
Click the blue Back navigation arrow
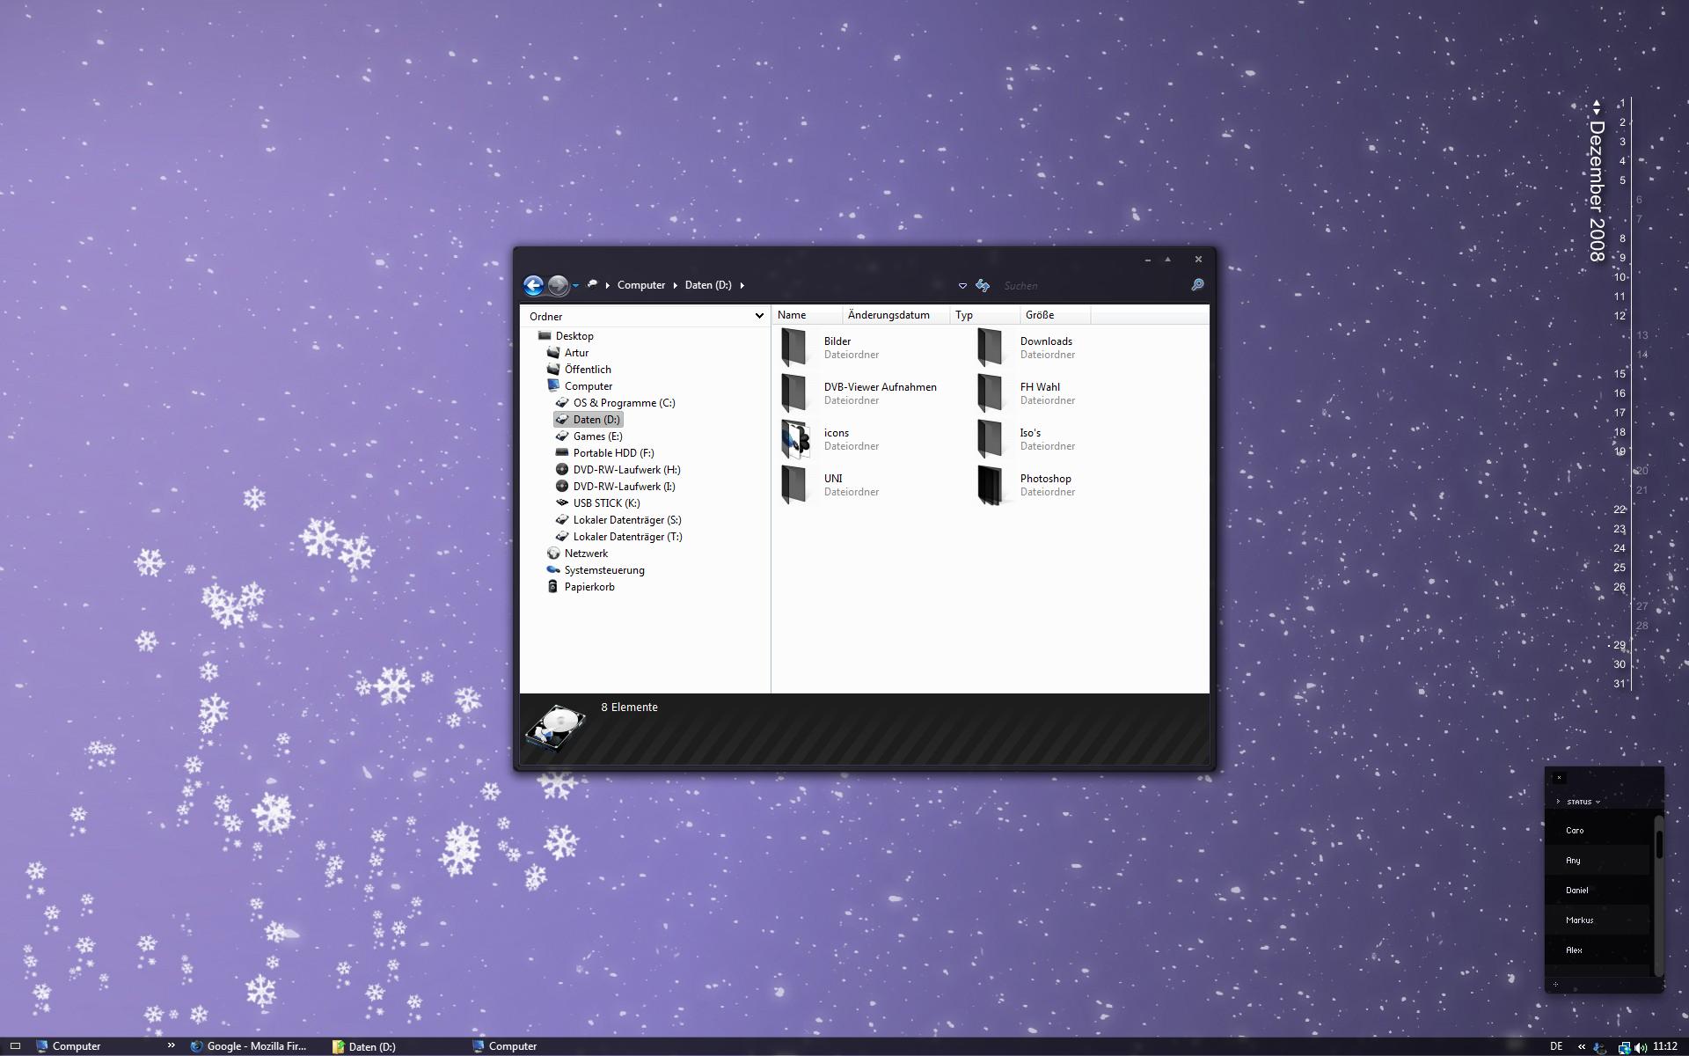533,285
